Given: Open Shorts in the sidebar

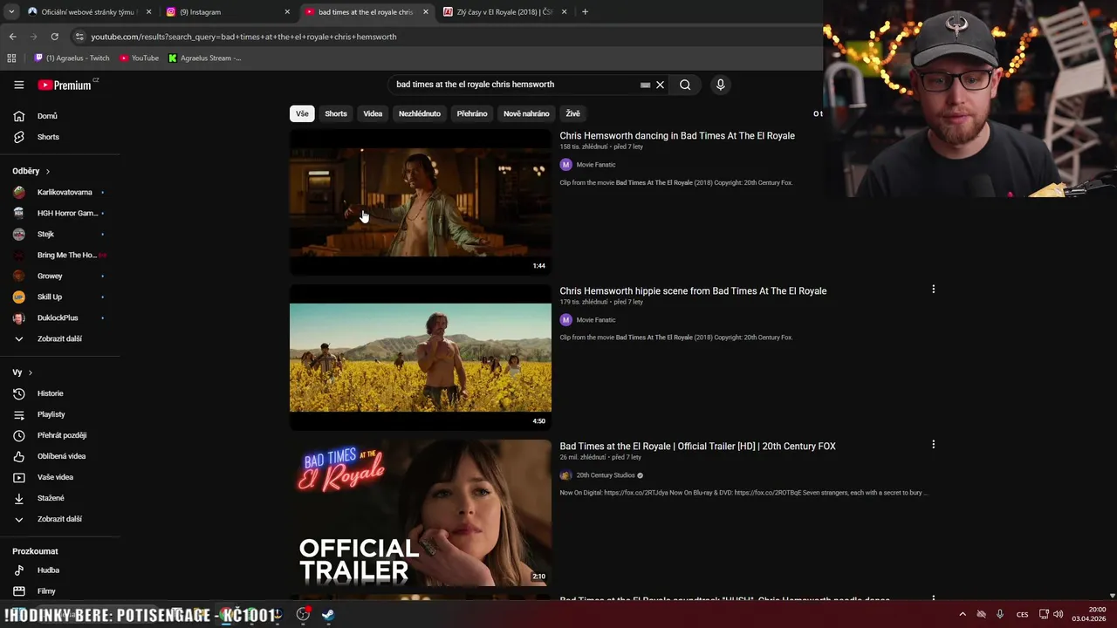Looking at the screenshot, I should (48, 137).
